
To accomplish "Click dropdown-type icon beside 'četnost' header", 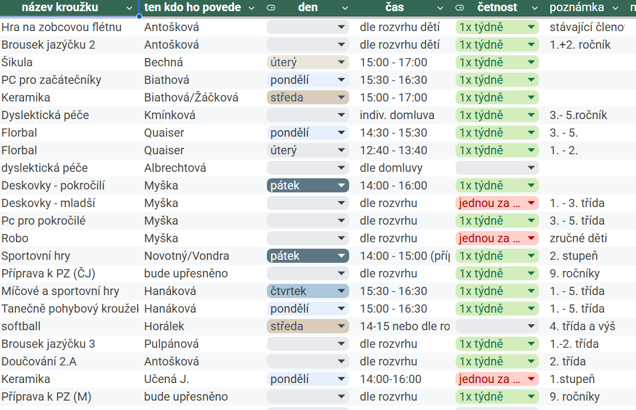I will (460, 8).
